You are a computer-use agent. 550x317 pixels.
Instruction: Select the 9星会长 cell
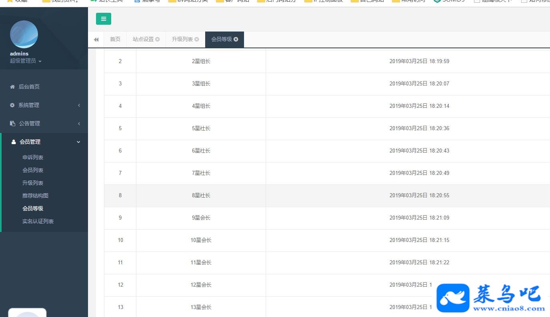pyautogui.click(x=201, y=218)
